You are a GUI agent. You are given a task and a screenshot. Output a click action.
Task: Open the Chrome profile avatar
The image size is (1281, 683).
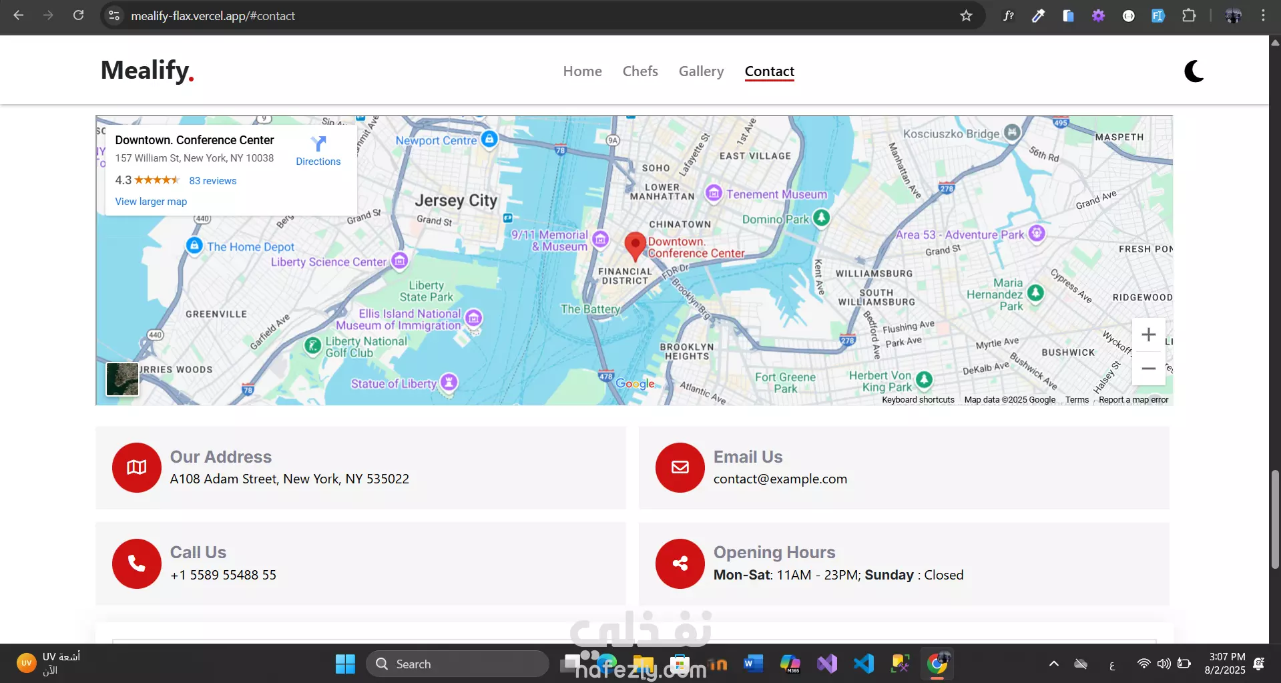[x=1233, y=15]
